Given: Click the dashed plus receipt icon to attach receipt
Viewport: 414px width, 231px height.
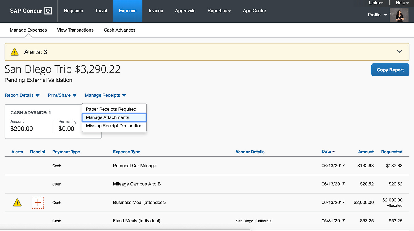Looking at the screenshot, I should pos(38,203).
